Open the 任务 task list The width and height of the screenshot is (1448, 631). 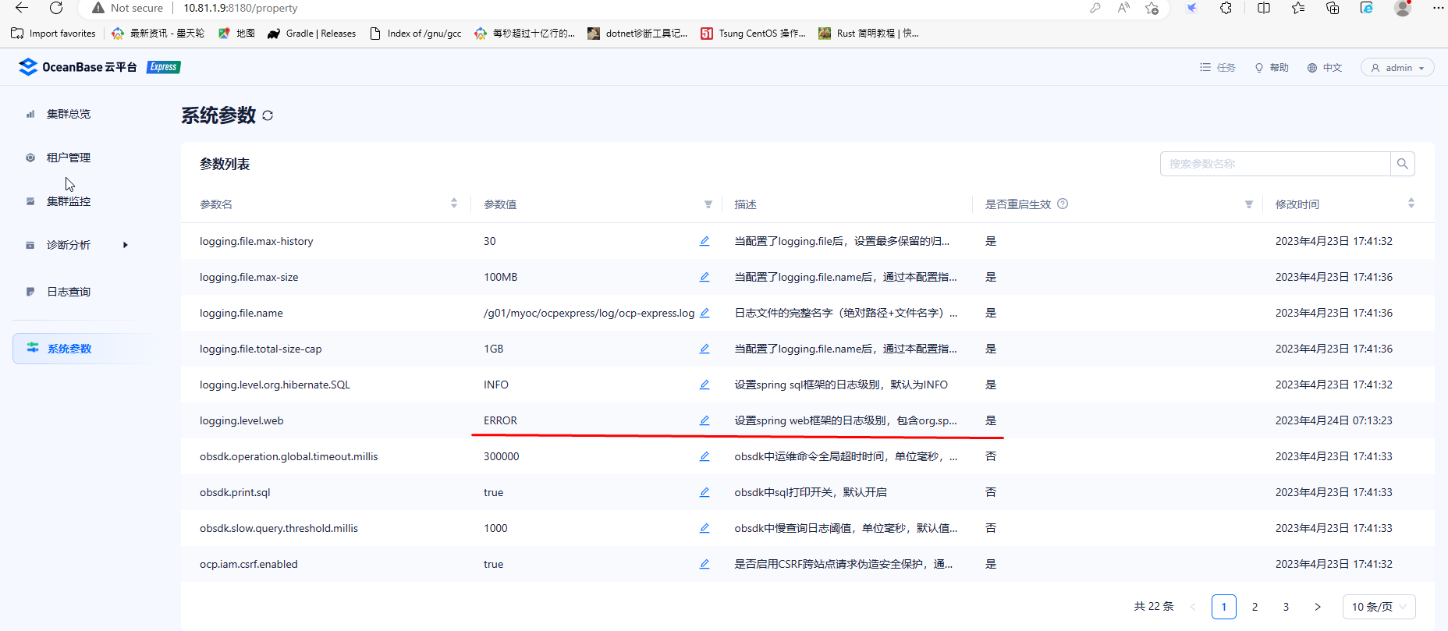pos(1218,68)
